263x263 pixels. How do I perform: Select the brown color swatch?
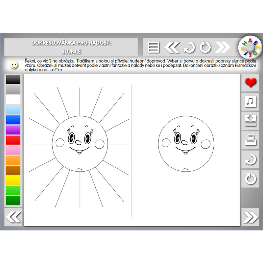[13, 170]
